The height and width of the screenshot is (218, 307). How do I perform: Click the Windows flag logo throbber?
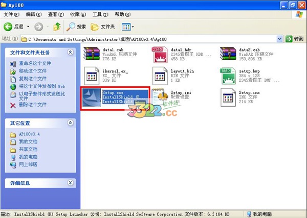299,14
